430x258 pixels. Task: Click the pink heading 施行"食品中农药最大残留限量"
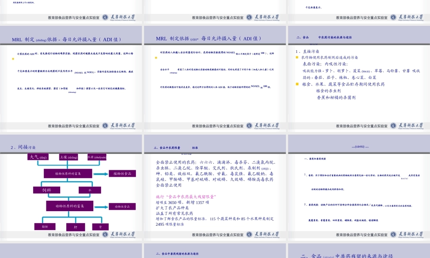(186, 197)
